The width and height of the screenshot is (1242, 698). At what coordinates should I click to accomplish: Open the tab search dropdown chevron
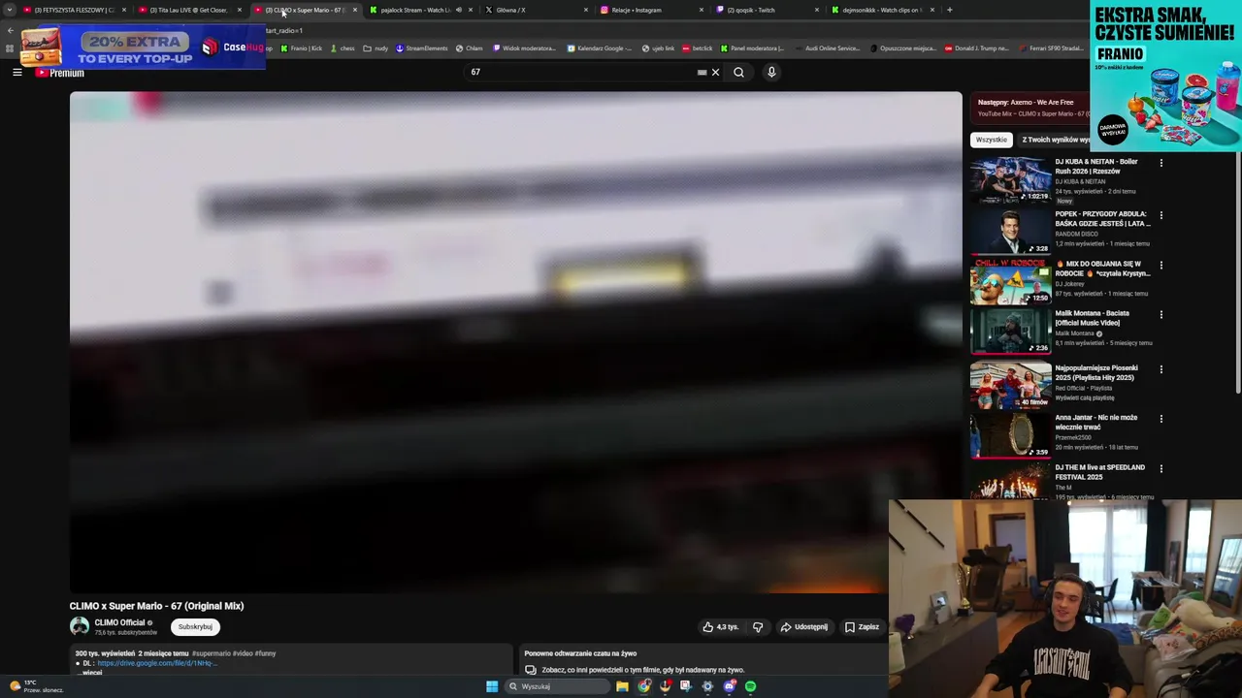10,10
